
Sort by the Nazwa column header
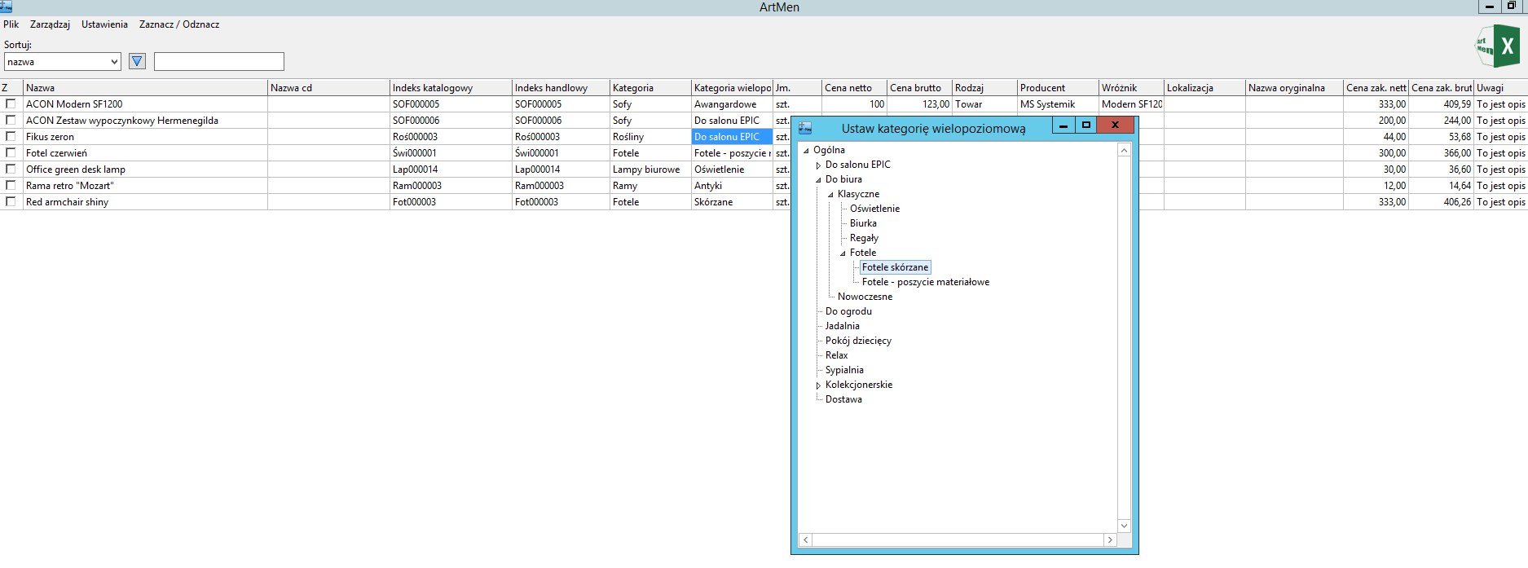145,87
